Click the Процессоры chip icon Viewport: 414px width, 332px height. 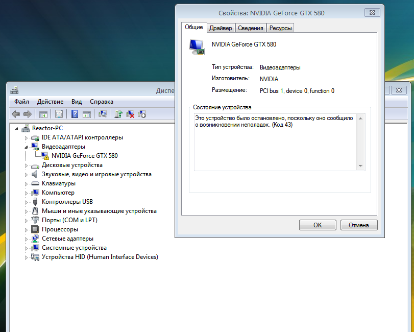tap(35, 229)
